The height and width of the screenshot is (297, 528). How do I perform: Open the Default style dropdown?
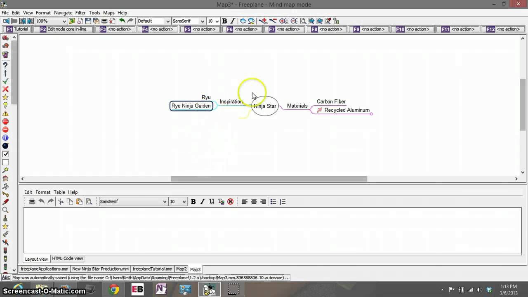167,21
